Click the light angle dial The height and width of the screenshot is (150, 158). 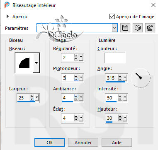(x=141, y=77)
